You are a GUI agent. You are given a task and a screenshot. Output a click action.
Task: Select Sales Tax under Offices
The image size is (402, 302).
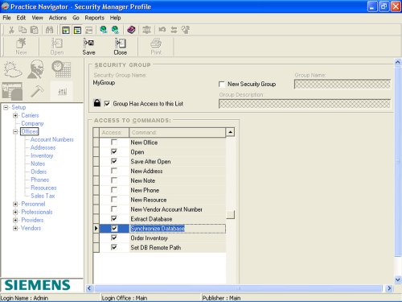tap(43, 196)
